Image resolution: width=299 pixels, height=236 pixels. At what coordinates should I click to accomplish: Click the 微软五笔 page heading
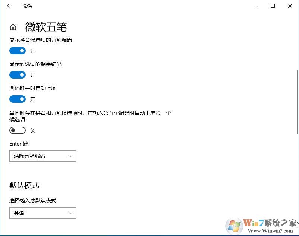(46, 27)
